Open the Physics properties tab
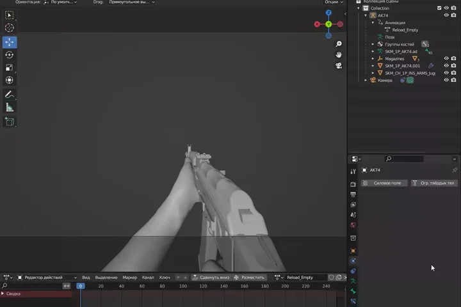 tap(353, 261)
